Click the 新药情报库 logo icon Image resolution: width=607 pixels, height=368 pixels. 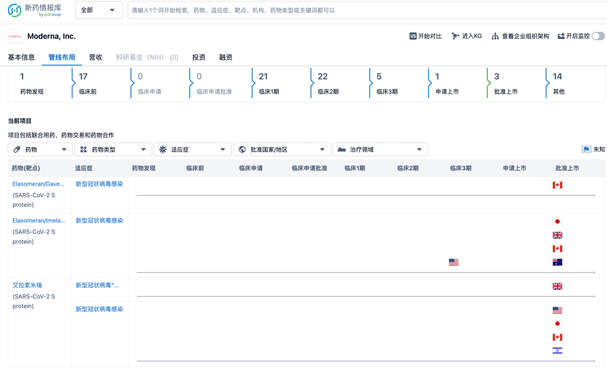[14, 10]
